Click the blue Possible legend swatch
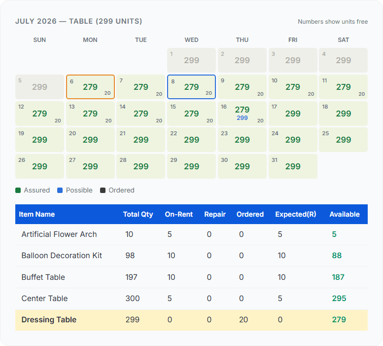The image size is (383, 346). 60,190
